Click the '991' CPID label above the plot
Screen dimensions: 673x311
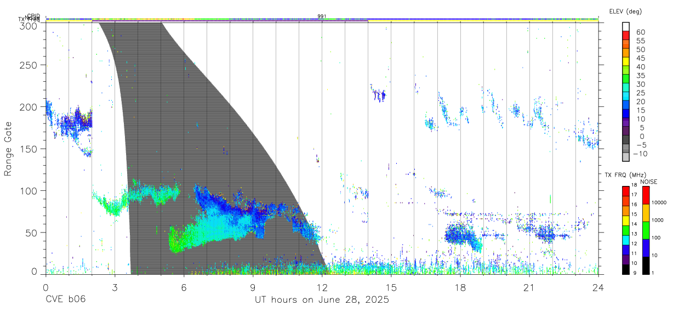tap(322, 16)
